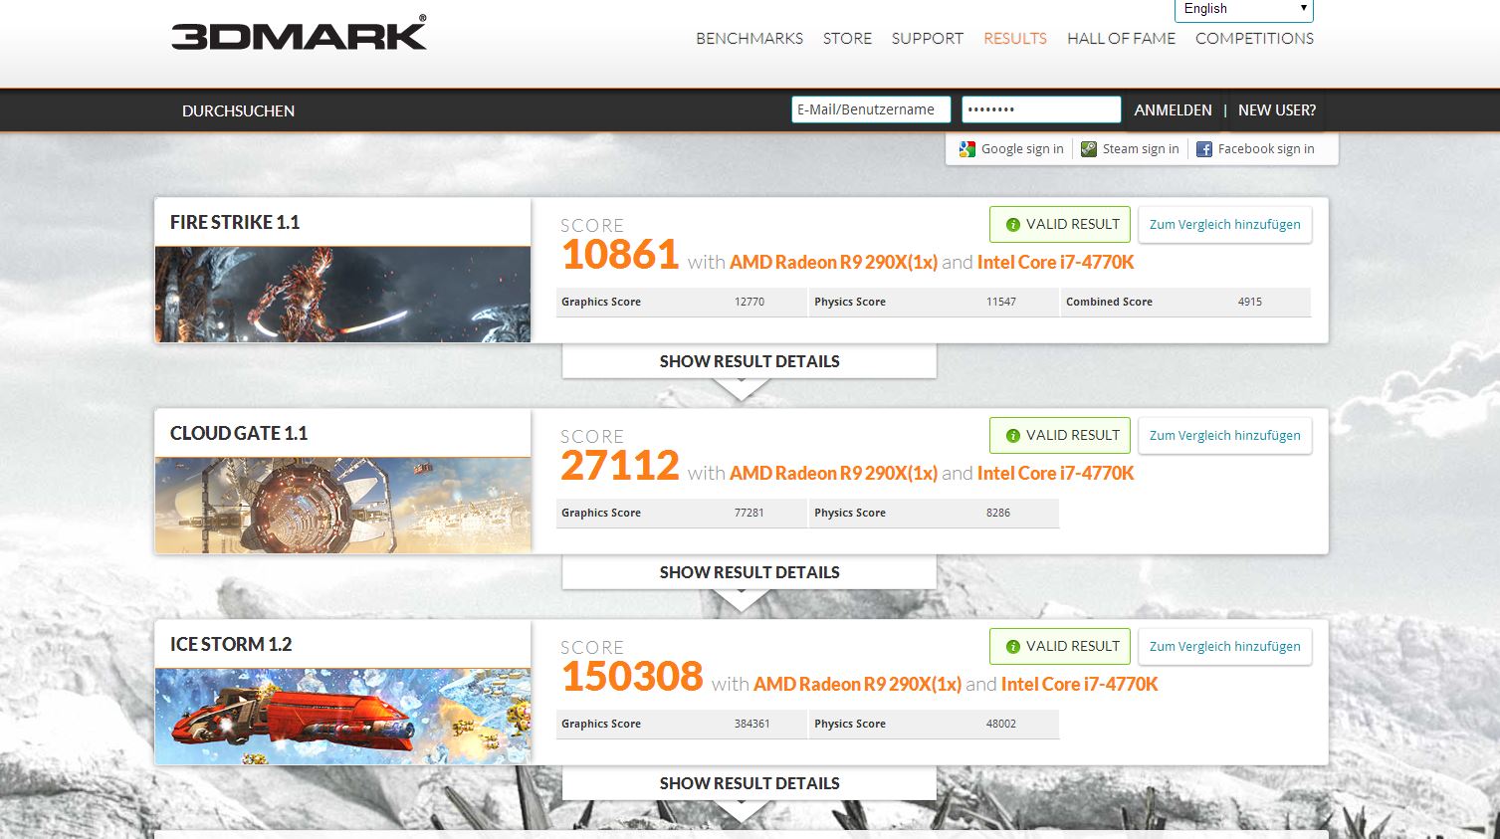Add the Ice Storm result to comparison
1500x839 pixels.
click(1225, 647)
